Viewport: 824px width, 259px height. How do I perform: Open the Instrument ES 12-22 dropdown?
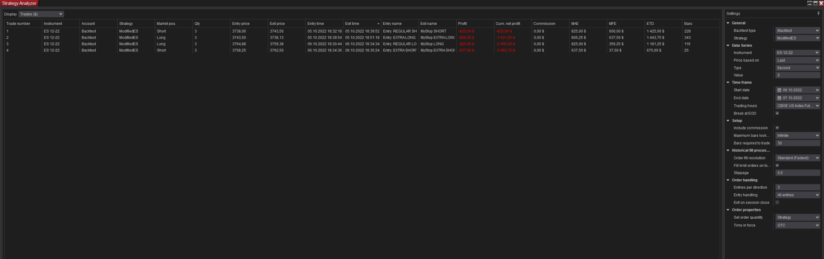tap(797, 53)
